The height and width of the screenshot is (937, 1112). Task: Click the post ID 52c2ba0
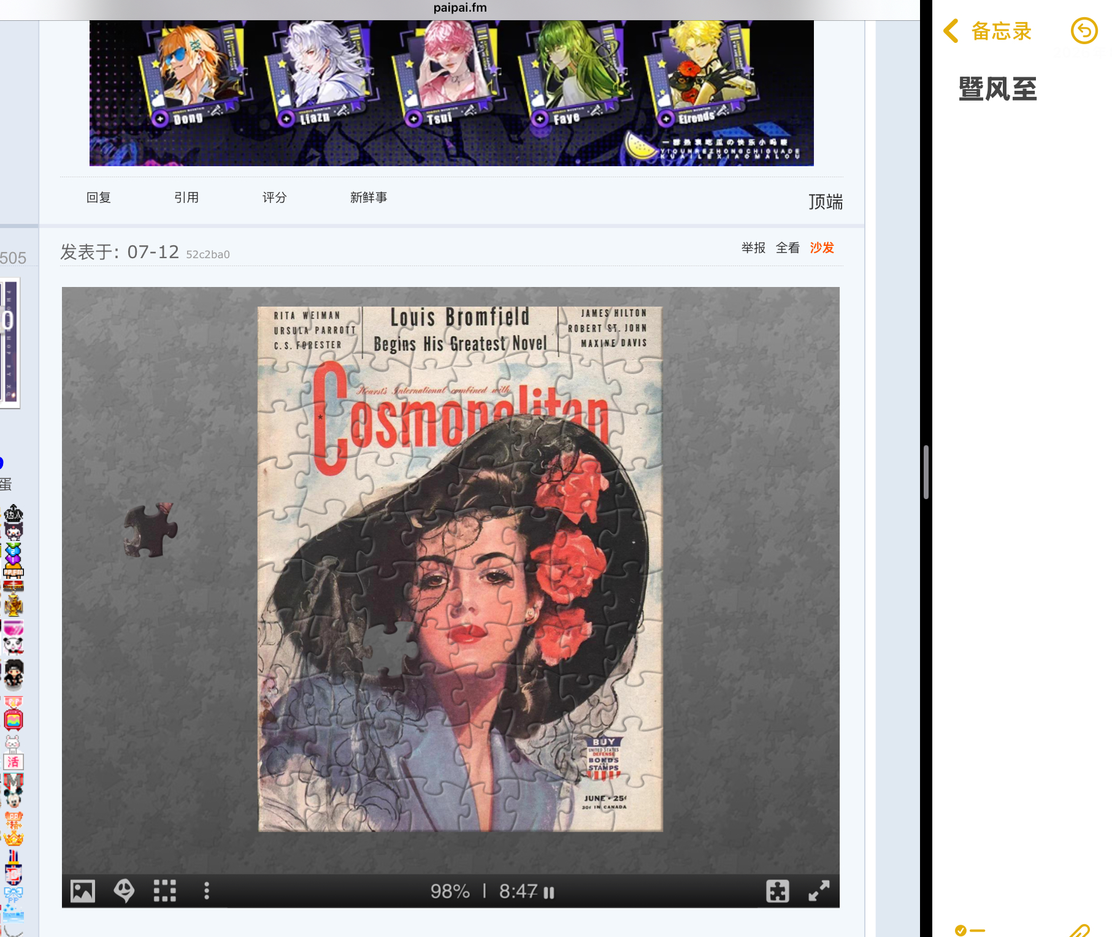(x=208, y=254)
